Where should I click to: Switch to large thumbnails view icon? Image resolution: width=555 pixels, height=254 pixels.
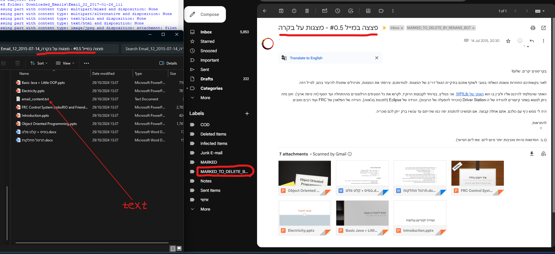[179, 248]
